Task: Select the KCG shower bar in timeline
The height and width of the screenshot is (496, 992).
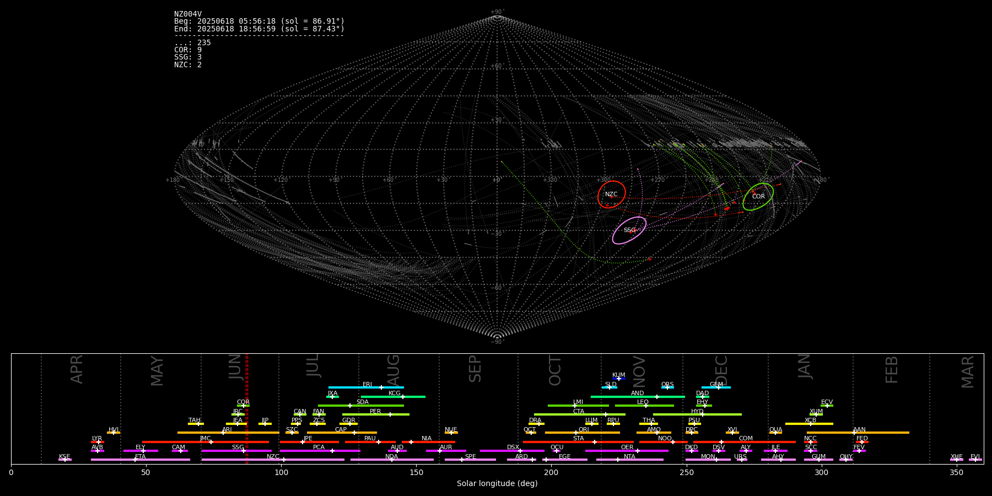Action: pyautogui.click(x=393, y=397)
